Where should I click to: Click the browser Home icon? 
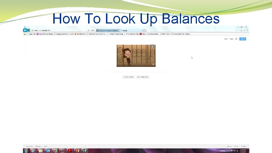click(x=241, y=30)
